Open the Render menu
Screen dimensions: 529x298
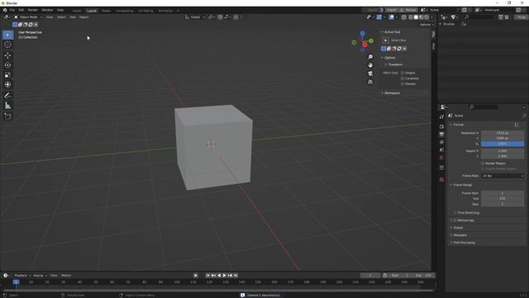tap(33, 10)
